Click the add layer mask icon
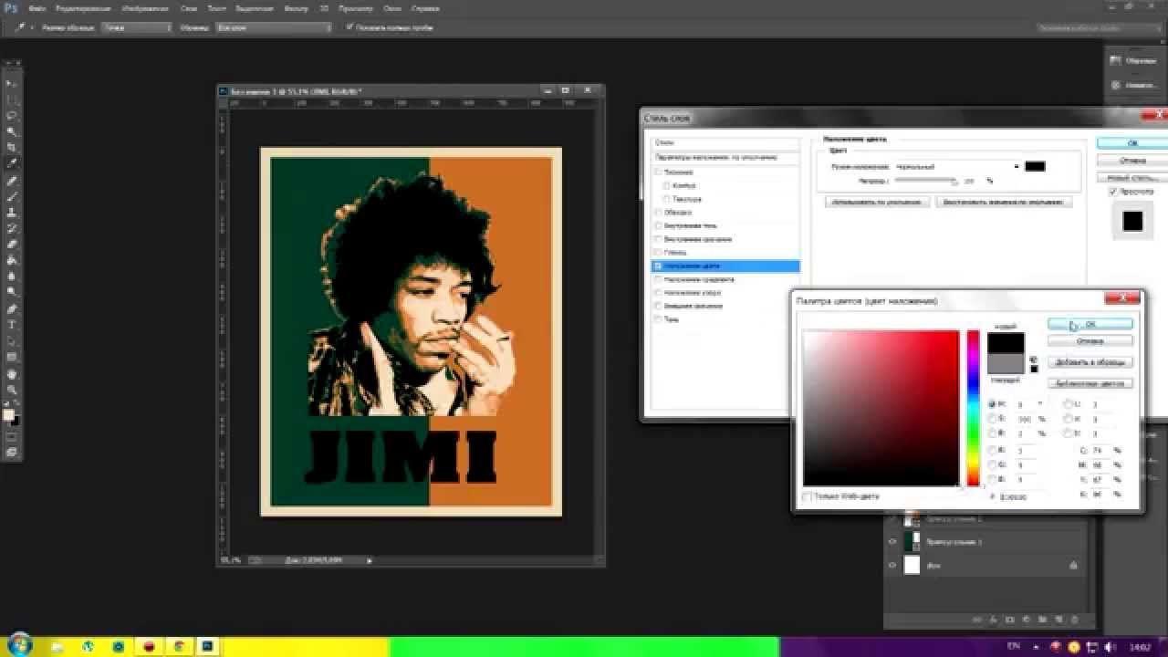The width and height of the screenshot is (1168, 657). coord(1009,620)
